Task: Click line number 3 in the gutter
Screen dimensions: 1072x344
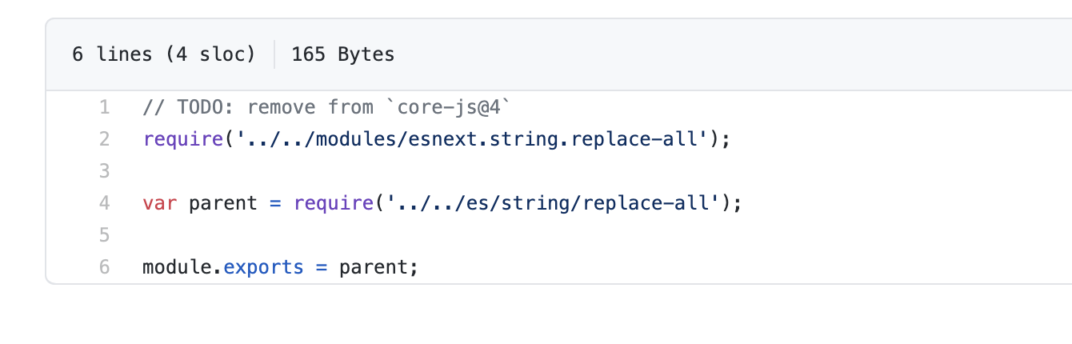Action: point(104,171)
